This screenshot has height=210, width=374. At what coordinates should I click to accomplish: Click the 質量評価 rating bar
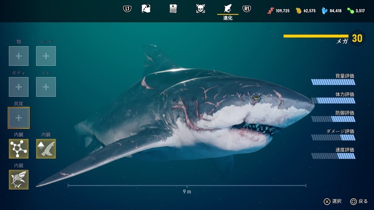[x=333, y=82]
